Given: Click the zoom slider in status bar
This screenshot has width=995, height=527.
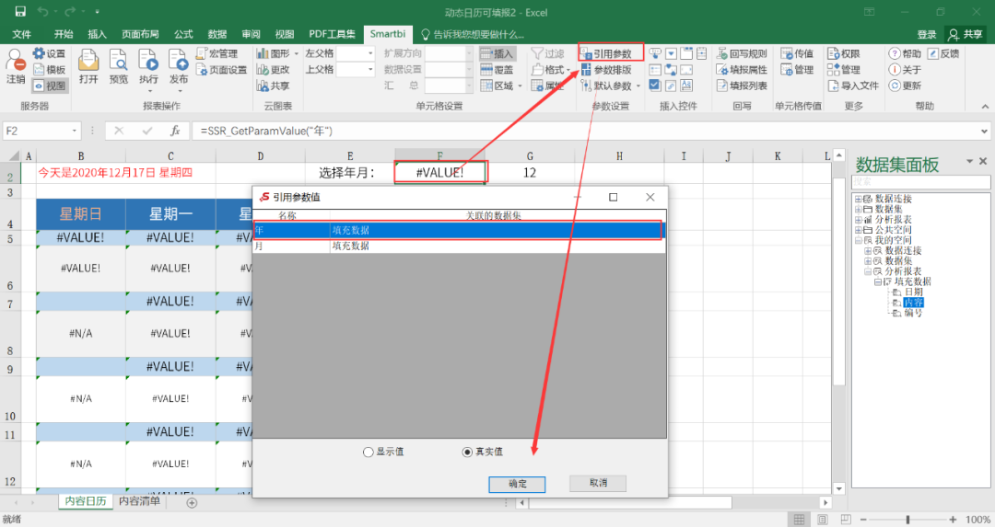Looking at the screenshot, I should 907,520.
